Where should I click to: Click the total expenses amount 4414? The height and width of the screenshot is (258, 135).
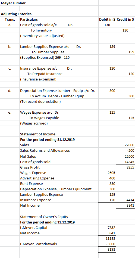click(131, 200)
